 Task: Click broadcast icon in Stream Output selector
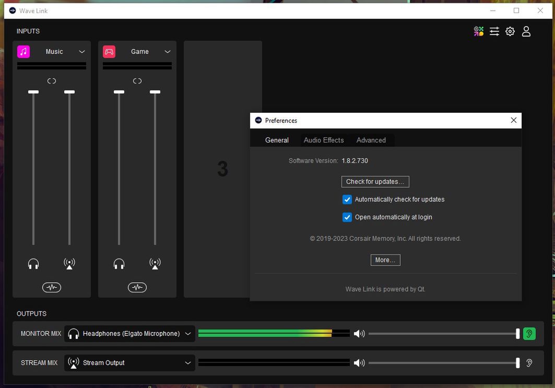pyautogui.click(x=74, y=363)
